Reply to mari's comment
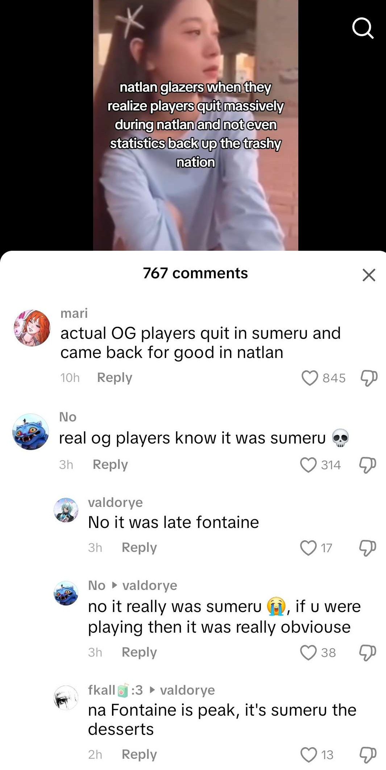The width and height of the screenshot is (386, 770). (x=115, y=378)
